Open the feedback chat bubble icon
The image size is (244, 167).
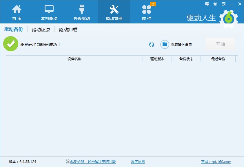point(207,4)
